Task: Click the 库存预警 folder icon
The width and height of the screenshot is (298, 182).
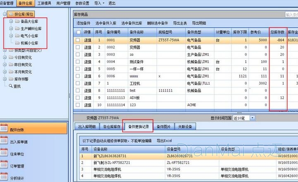Action: tap(11, 79)
